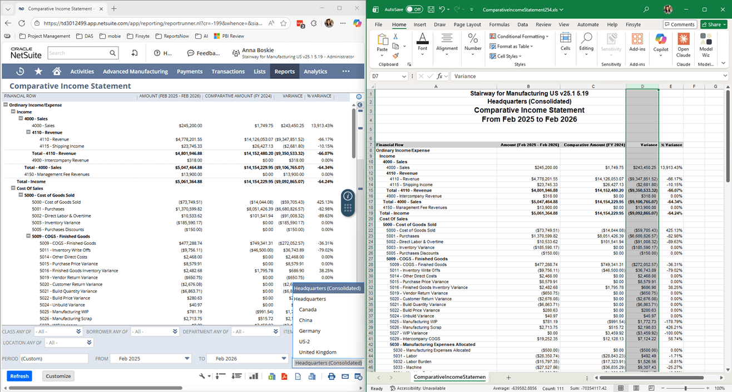Open browser extensions puzzle icon

315,23
